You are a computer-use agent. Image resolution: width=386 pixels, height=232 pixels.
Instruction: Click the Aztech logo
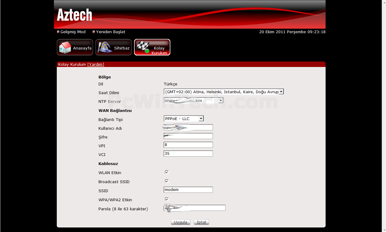pos(74,15)
